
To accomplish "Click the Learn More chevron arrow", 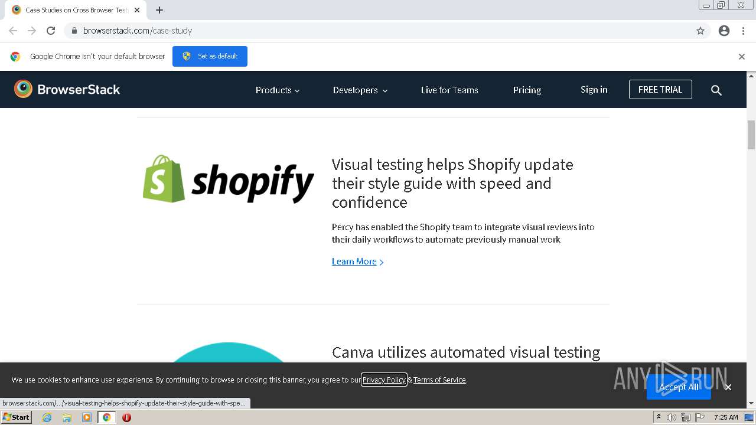I will pos(382,262).
